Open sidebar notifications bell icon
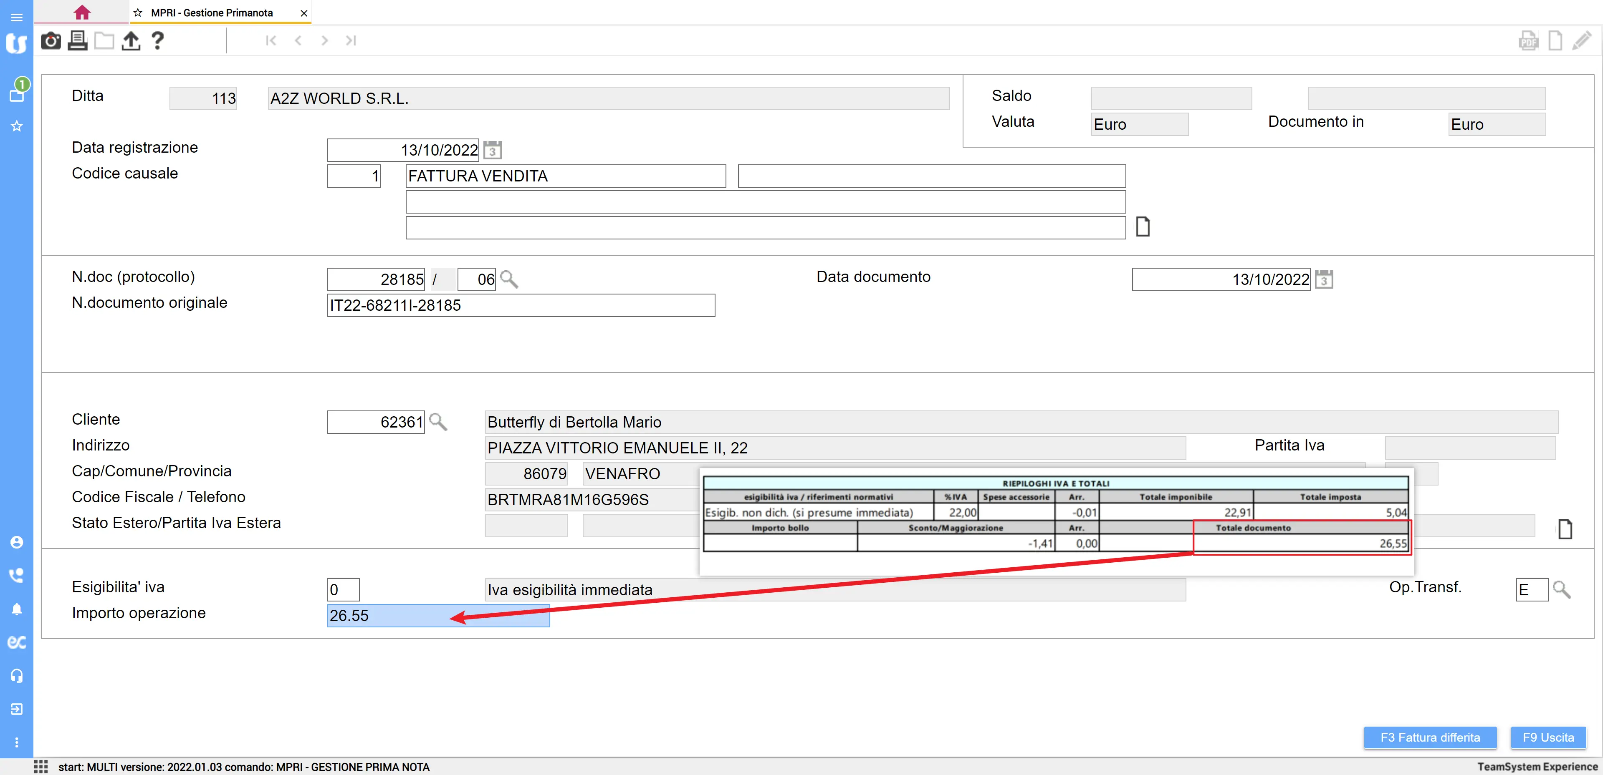 tap(17, 609)
